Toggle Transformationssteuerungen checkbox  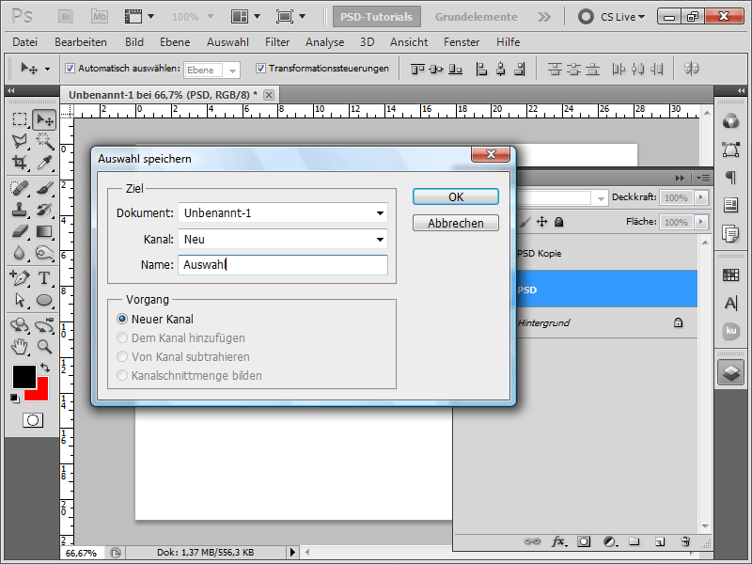pyautogui.click(x=260, y=68)
